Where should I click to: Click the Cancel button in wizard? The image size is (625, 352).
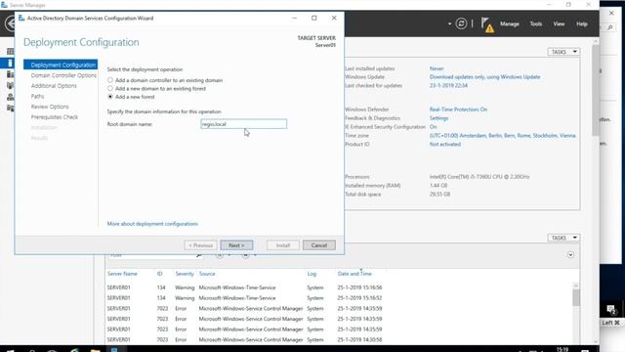click(x=319, y=245)
